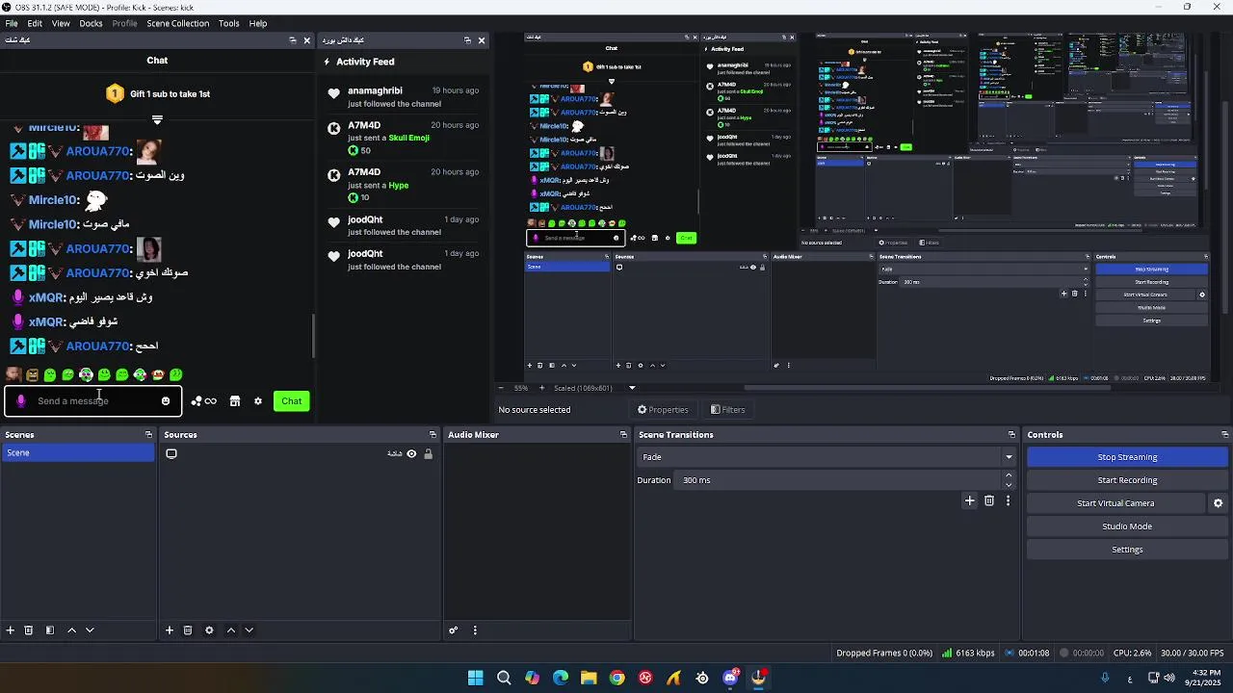Open the View menu
The width and height of the screenshot is (1233, 693).
pyautogui.click(x=61, y=23)
